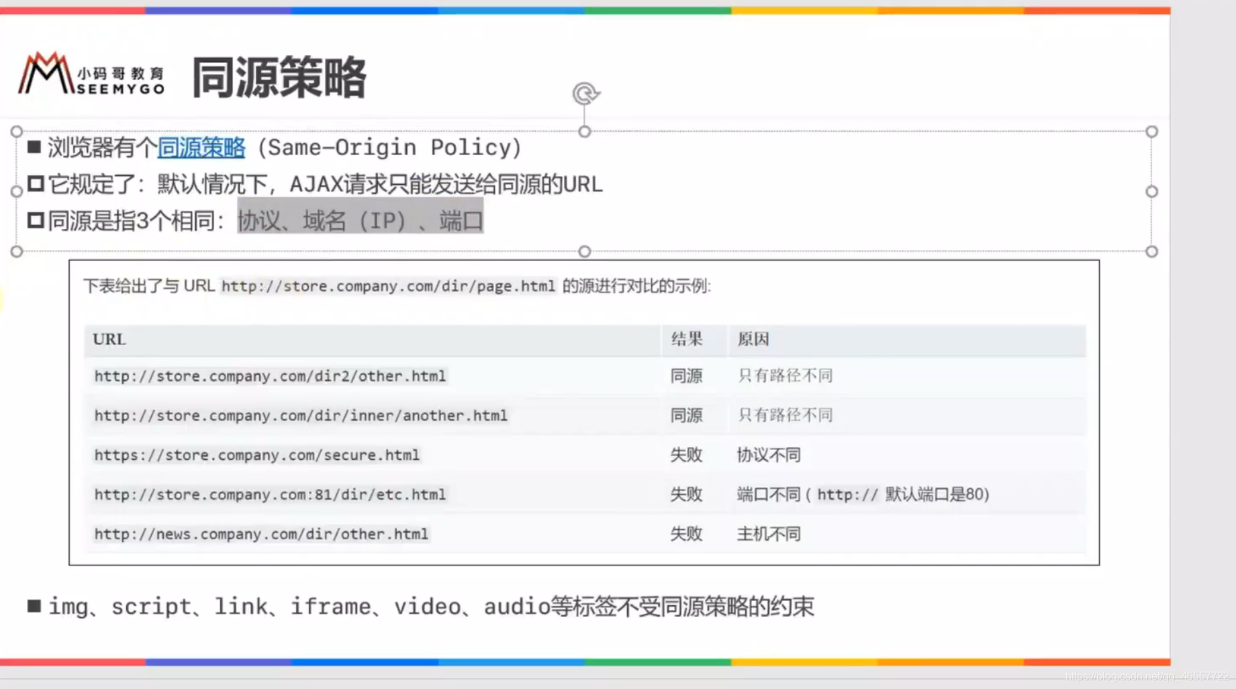Click the top-right corner handle of the text box

(1151, 132)
